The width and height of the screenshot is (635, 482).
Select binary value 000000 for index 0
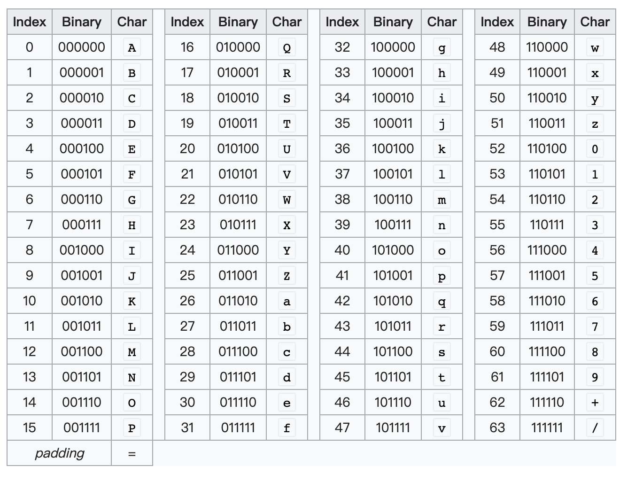tap(81, 47)
